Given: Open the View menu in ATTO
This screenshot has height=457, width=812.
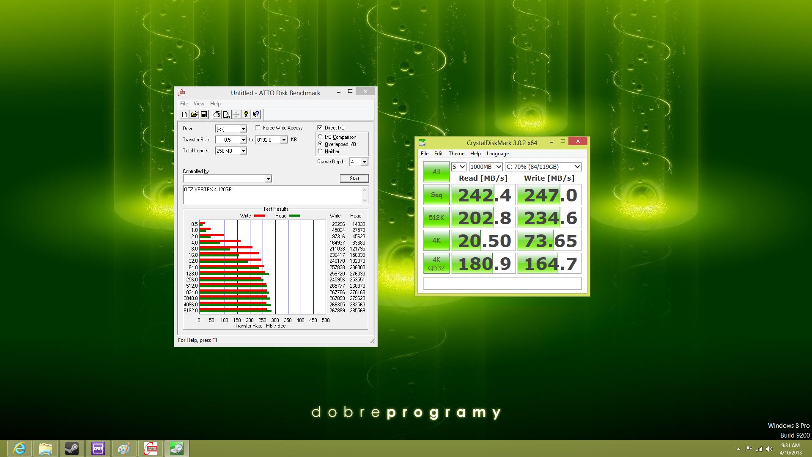Looking at the screenshot, I should (199, 104).
